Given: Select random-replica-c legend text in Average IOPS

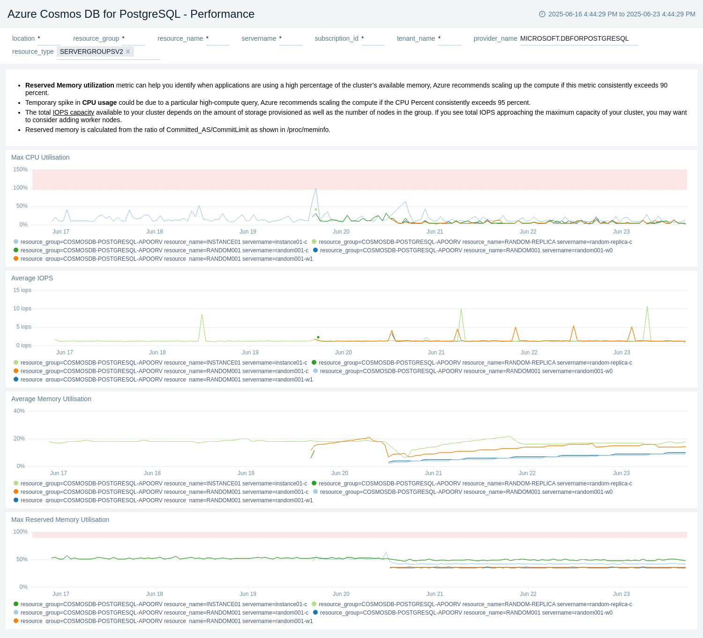Looking at the screenshot, I should (x=475, y=363).
